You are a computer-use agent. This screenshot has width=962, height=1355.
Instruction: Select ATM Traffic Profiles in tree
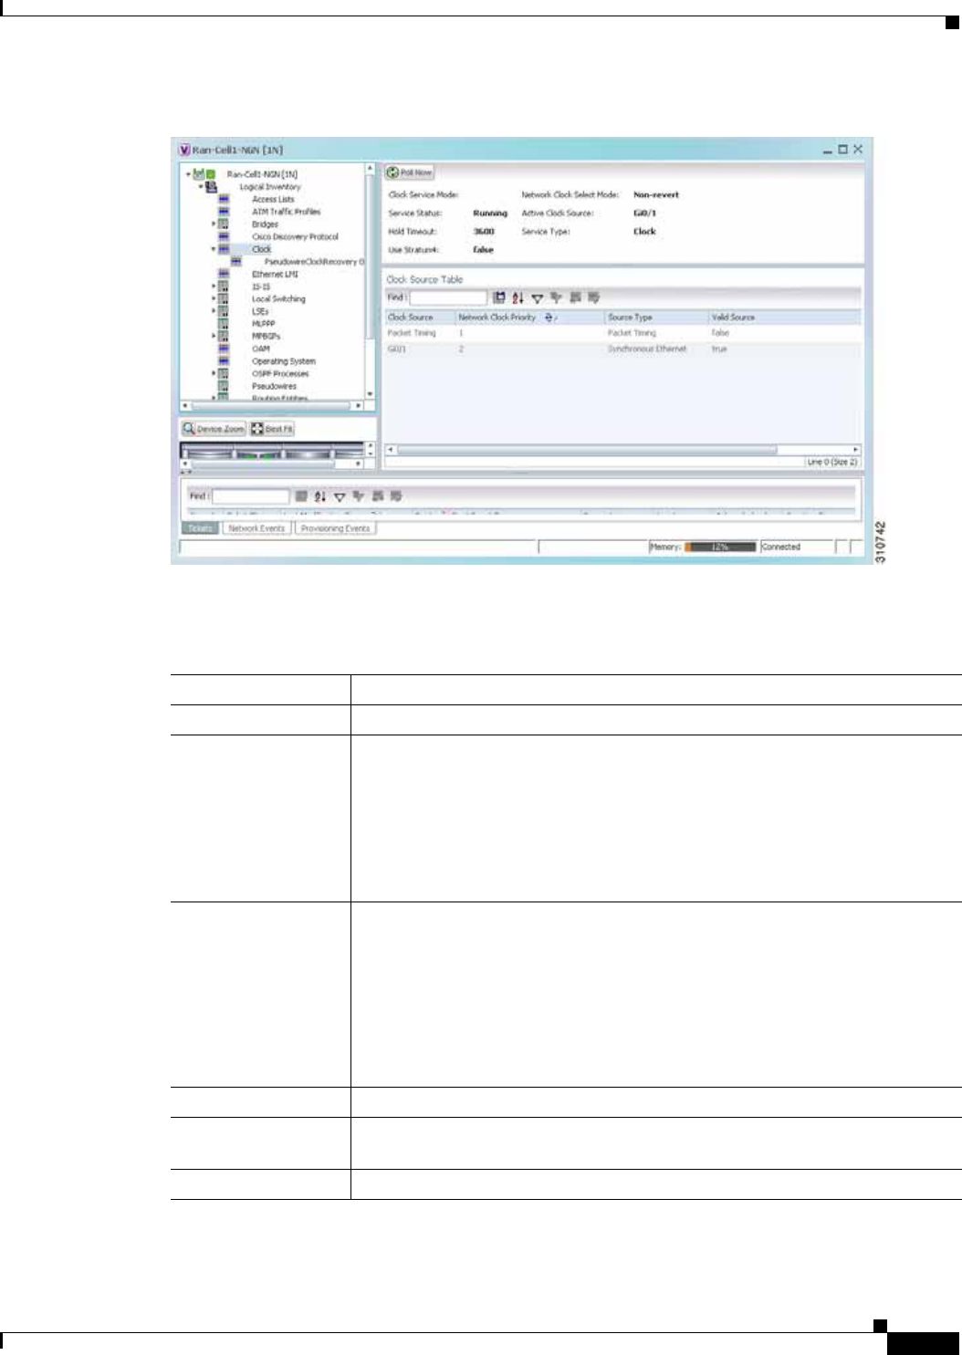[x=287, y=212]
